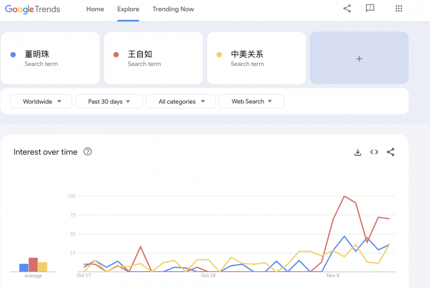Open the Past 30 days dropdown
The height and width of the screenshot is (288, 430).
109,101
